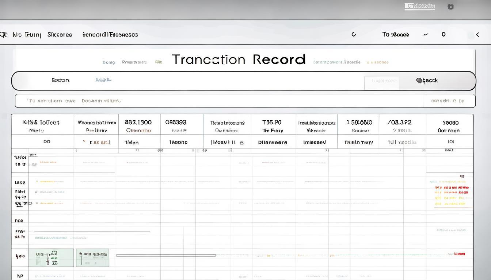Click the round icon in the top-right title bar

450,7
